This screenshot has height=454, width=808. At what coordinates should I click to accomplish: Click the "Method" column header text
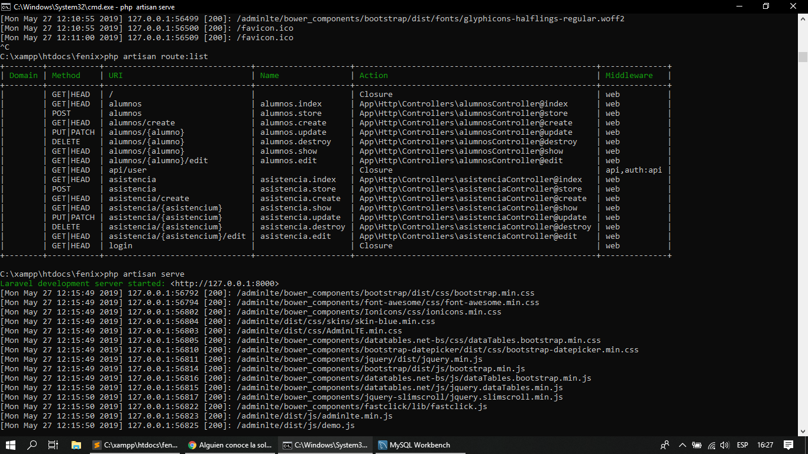[x=66, y=75]
